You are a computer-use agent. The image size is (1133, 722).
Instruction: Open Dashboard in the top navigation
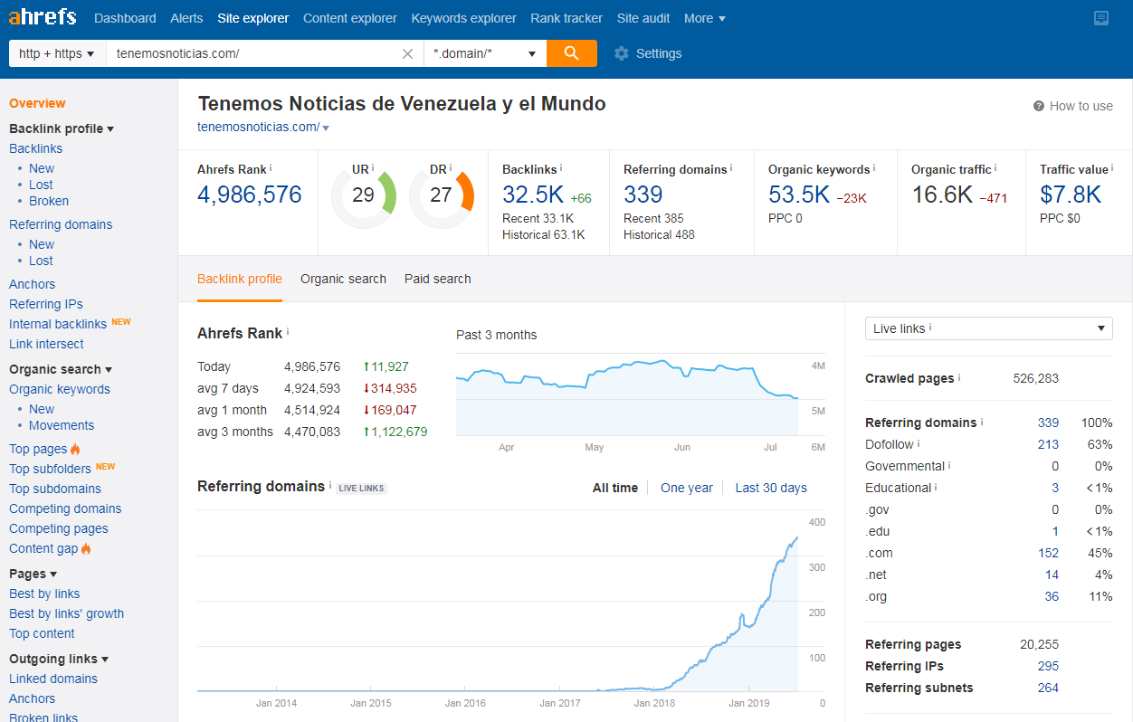125,18
